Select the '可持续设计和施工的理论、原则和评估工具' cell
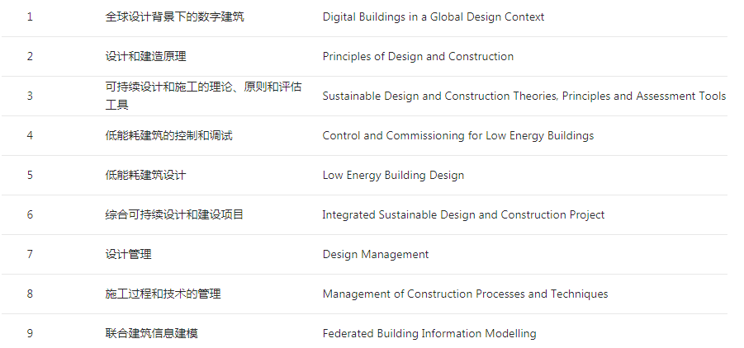Image resolution: width=744 pixels, height=348 pixels. [x=203, y=96]
